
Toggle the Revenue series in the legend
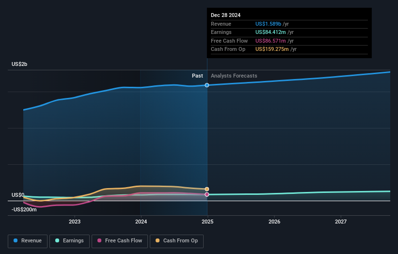[x=28, y=241]
